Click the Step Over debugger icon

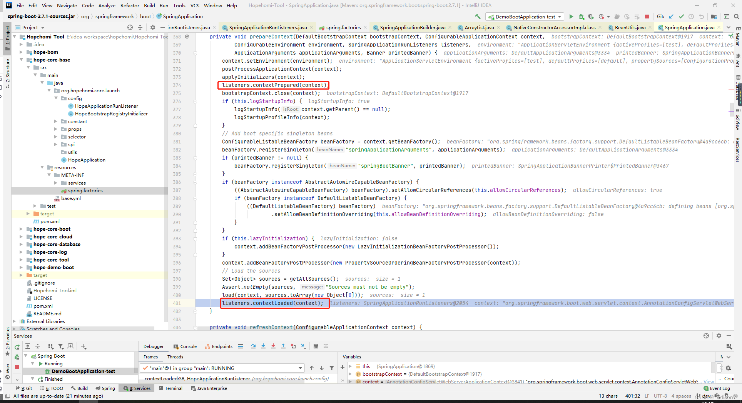coord(253,346)
